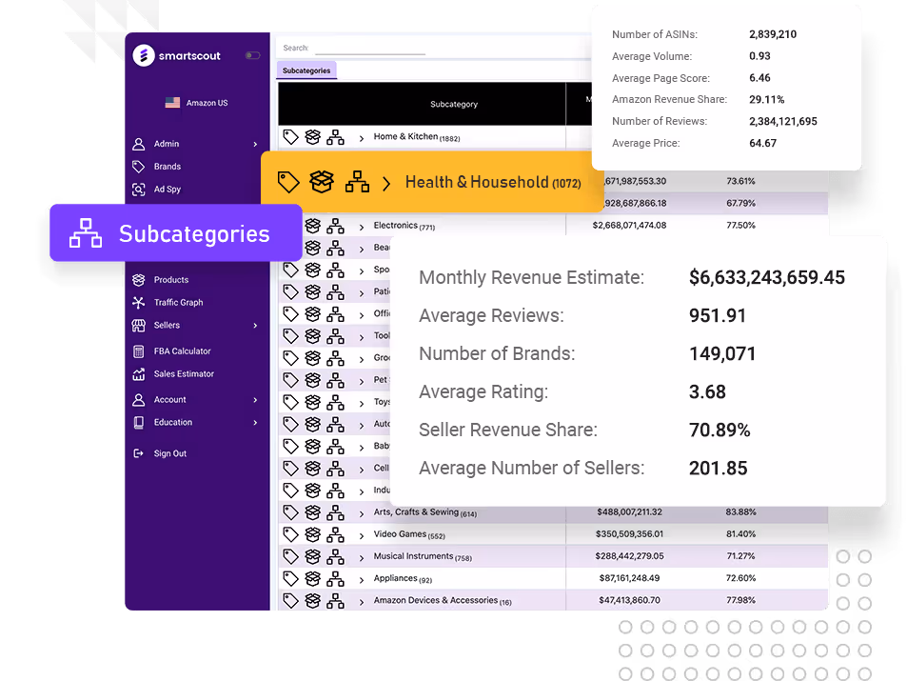
Task: Open the Ad Spy page
Action: (168, 190)
